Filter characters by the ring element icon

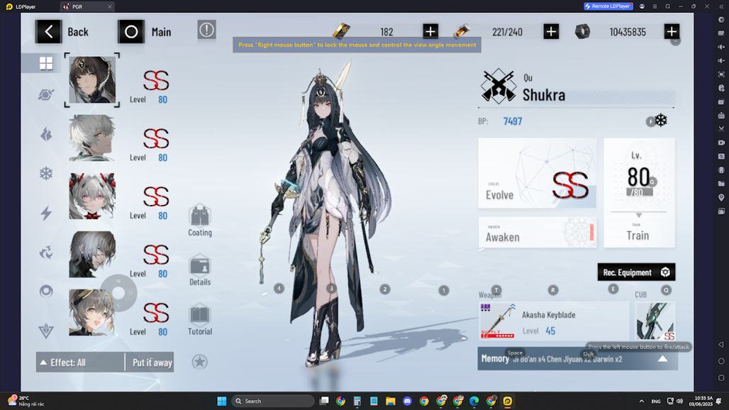[x=46, y=292]
